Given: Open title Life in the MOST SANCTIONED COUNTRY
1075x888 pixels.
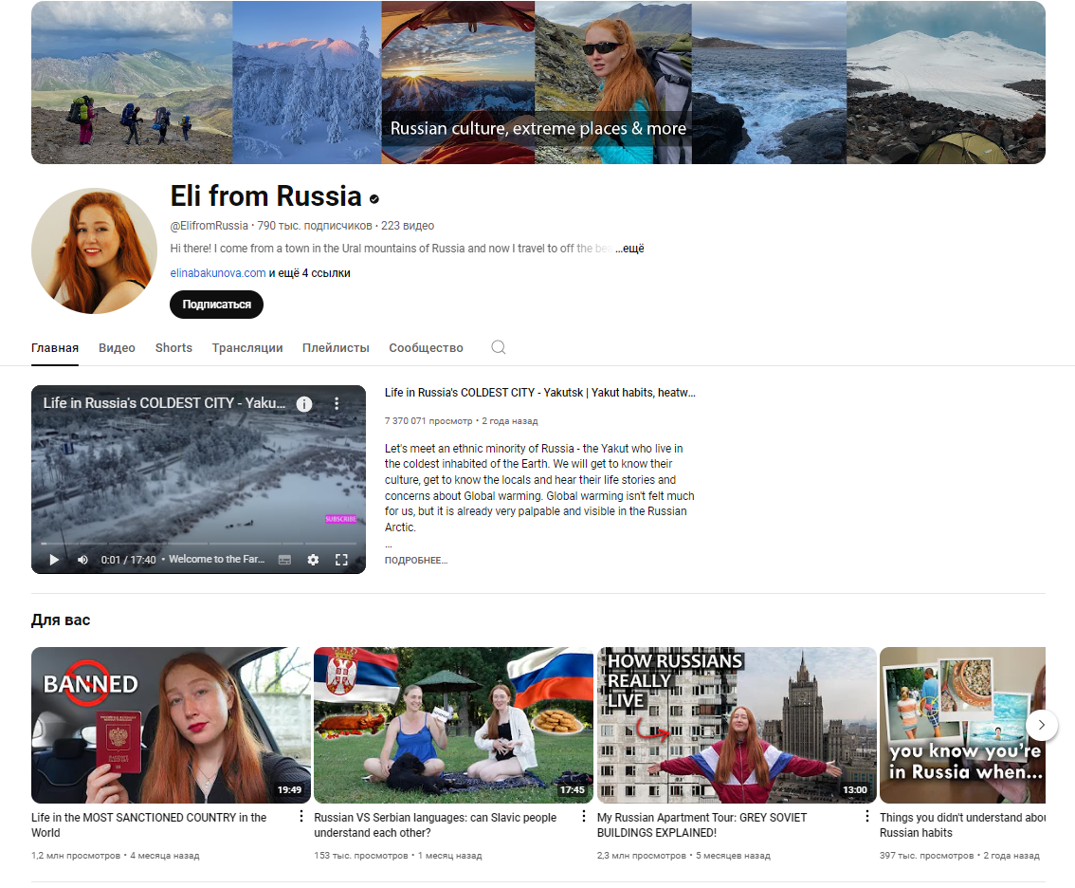Looking at the screenshot, I should 149,824.
